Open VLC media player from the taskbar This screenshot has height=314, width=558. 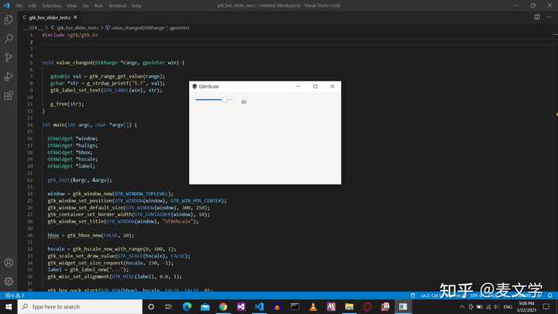pyautogui.click(x=313, y=306)
